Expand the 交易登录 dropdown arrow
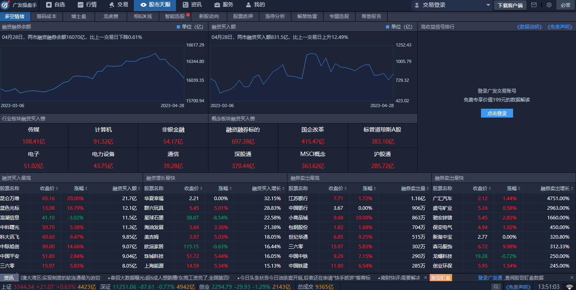The image size is (576, 290). tap(488, 5)
